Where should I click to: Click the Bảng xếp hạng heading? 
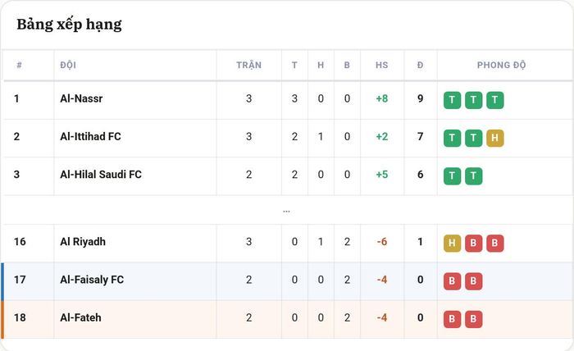(x=69, y=25)
